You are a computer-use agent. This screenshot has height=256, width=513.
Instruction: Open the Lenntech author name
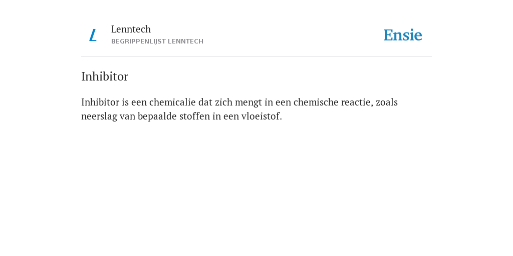click(131, 29)
